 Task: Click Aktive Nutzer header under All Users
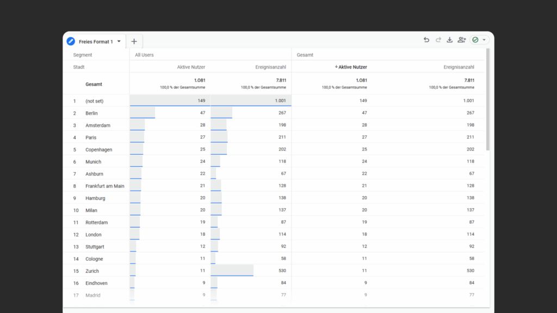pyautogui.click(x=191, y=67)
